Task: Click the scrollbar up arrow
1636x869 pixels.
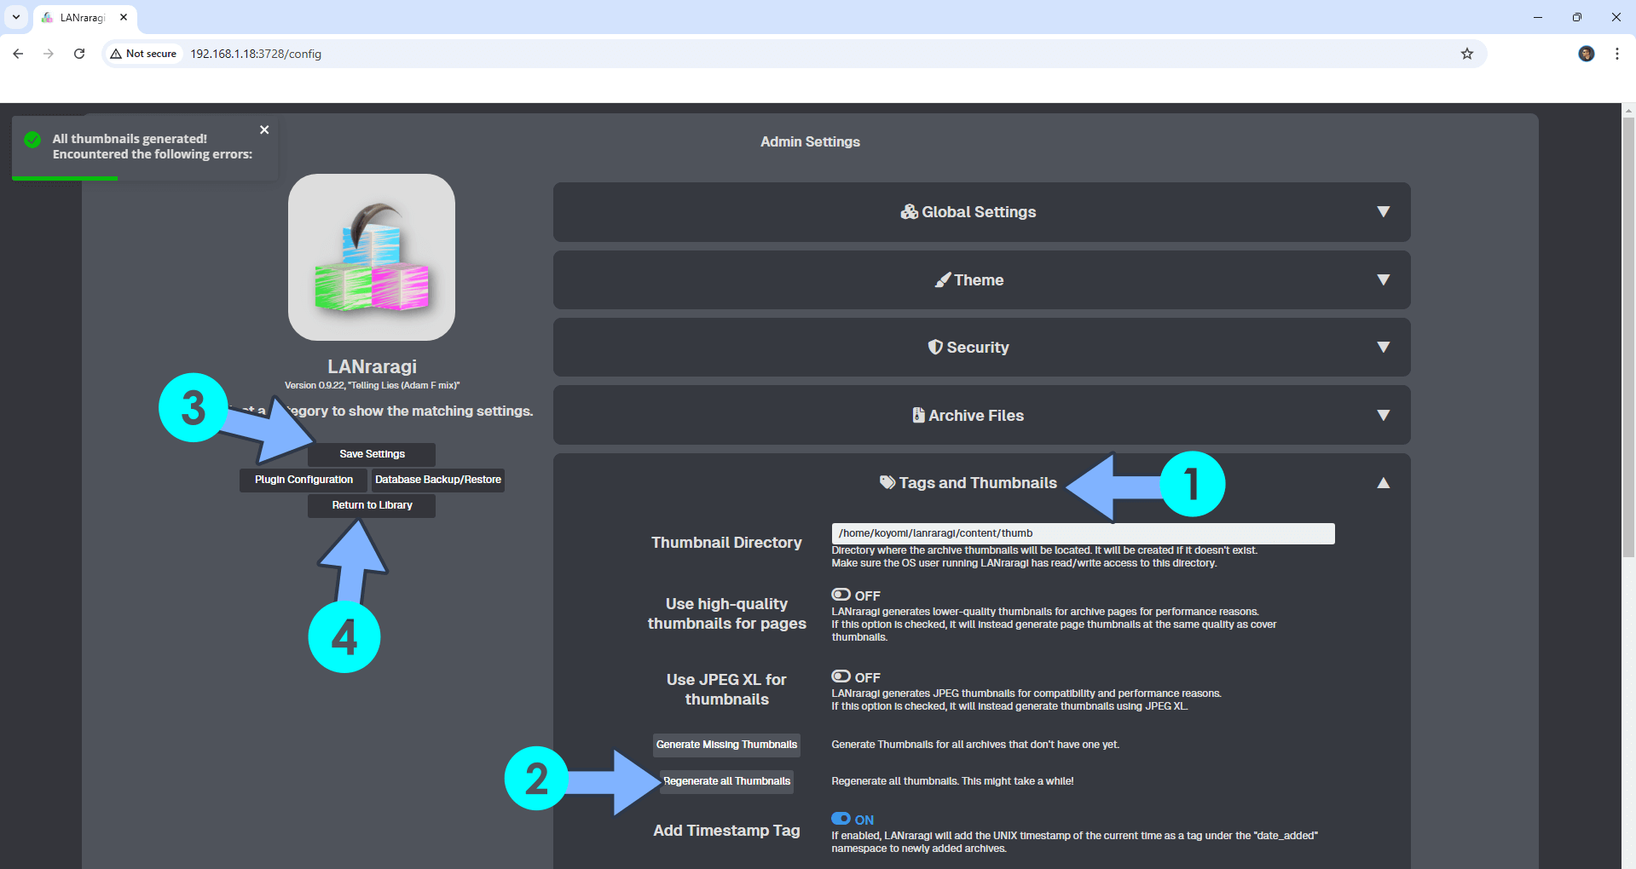Action: pyautogui.click(x=1628, y=110)
